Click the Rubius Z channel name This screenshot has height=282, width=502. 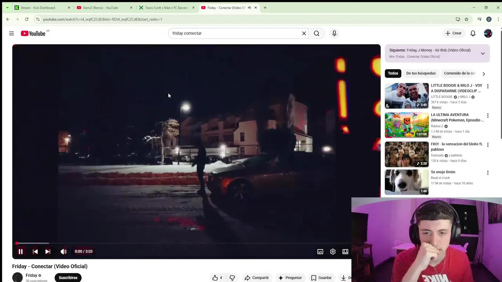point(437,126)
